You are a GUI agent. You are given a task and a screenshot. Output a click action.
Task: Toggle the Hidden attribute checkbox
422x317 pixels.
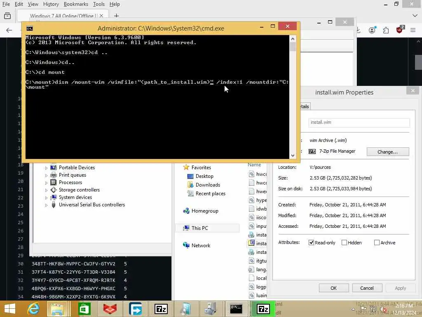344,243
